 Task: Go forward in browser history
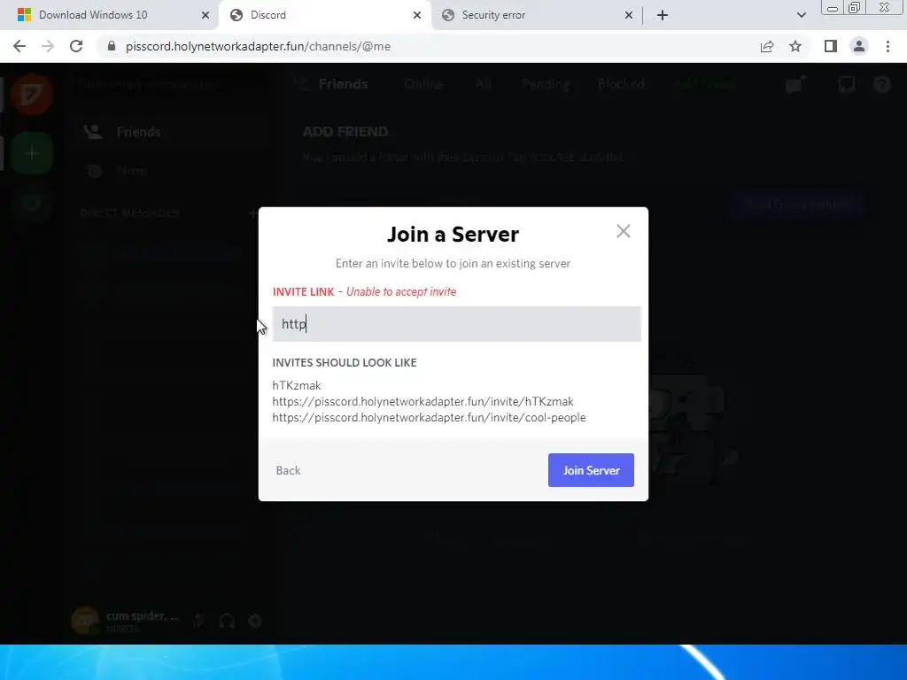pos(48,46)
